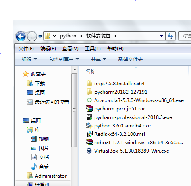The image size is (191, 186).
Task: Click the Redis msi package icon
Action: click(89, 134)
